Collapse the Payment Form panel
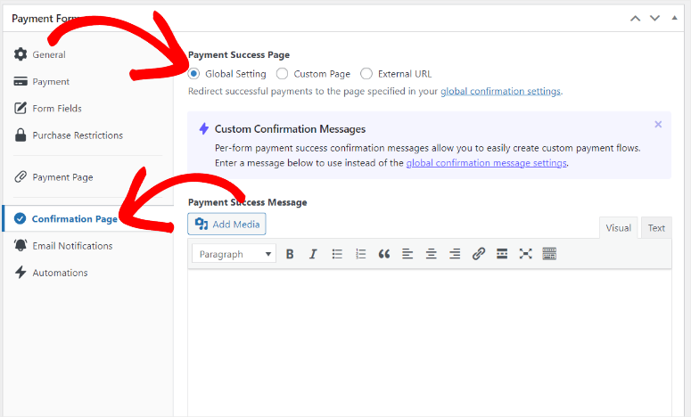This screenshot has width=691, height=417. pyautogui.click(x=674, y=18)
